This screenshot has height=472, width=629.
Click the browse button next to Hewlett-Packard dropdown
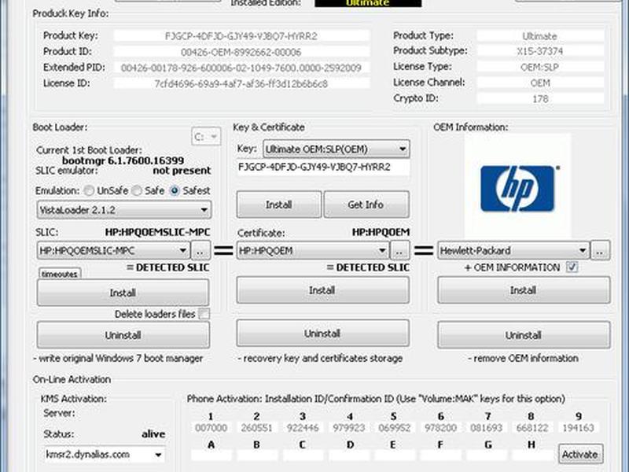[600, 250]
